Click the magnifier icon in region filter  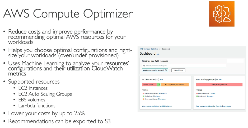(144, 65)
